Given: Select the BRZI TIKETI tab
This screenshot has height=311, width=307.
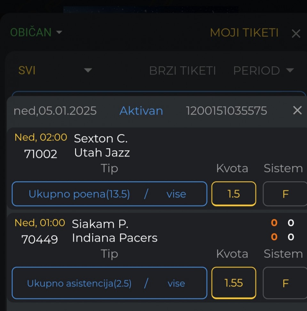Looking at the screenshot, I should [182, 70].
